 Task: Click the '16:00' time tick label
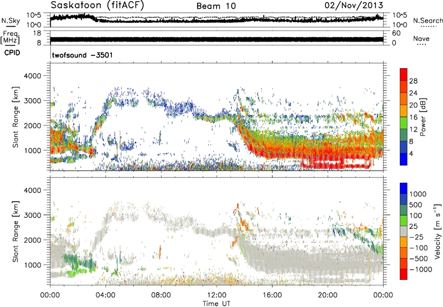[x=272, y=295]
